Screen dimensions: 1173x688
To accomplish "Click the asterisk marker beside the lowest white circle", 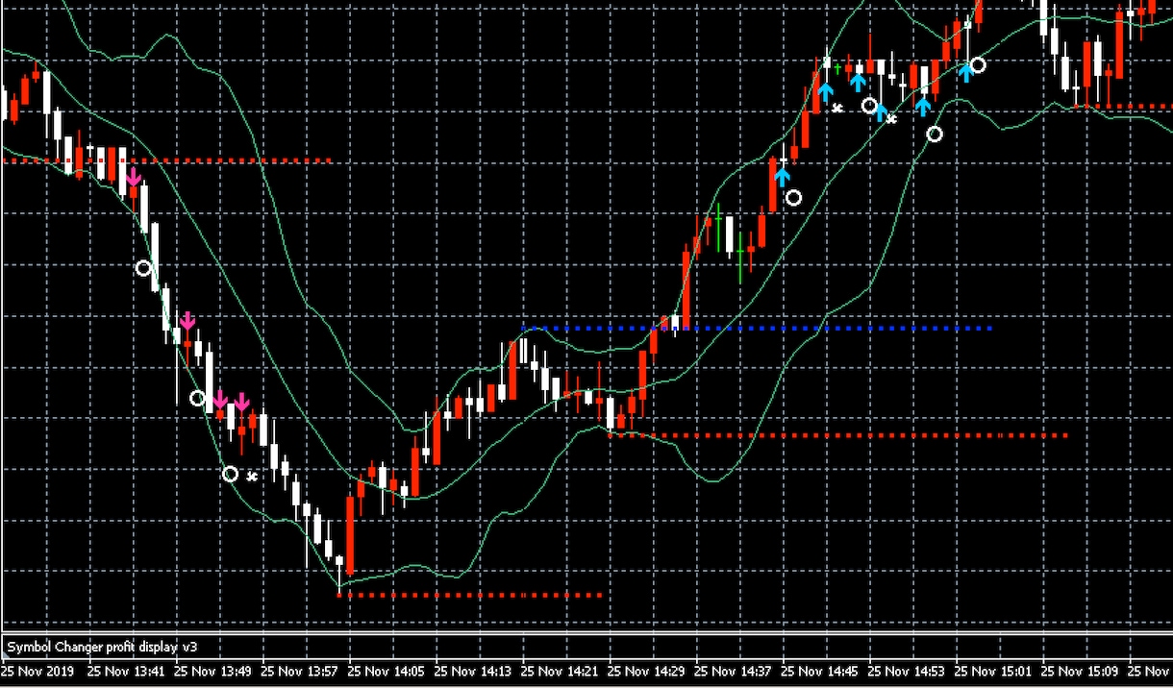I will [253, 476].
